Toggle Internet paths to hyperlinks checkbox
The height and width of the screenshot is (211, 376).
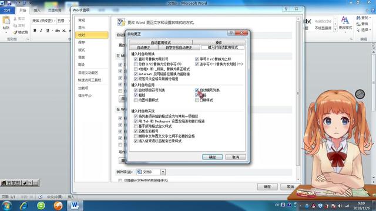tap(136, 74)
